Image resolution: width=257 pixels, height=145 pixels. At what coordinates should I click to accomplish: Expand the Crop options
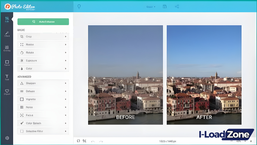point(43,36)
